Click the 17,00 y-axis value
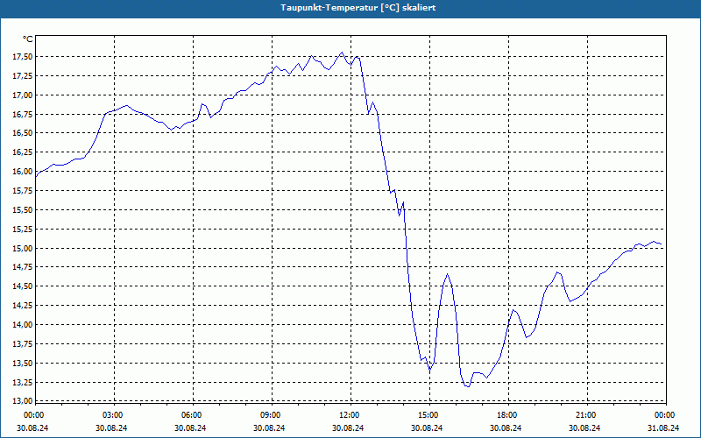This screenshot has width=701, height=438. pyautogui.click(x=23, y=95)
